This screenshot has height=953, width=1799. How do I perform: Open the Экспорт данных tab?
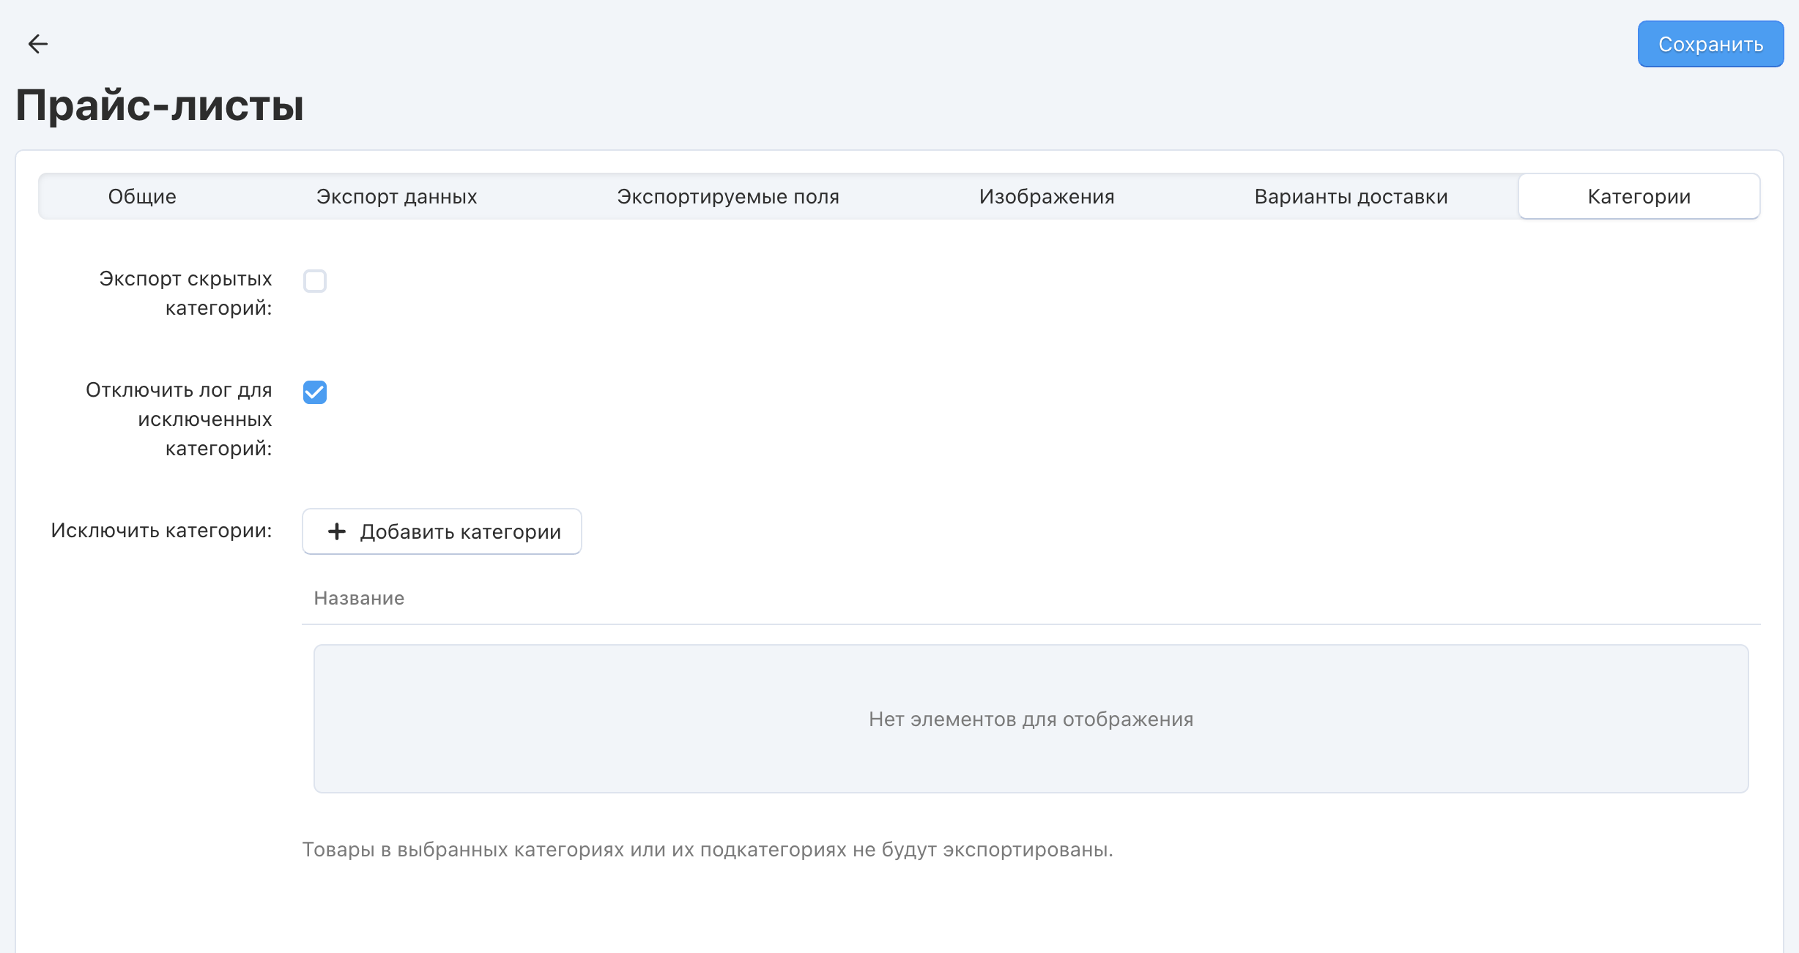click(396, 196)
